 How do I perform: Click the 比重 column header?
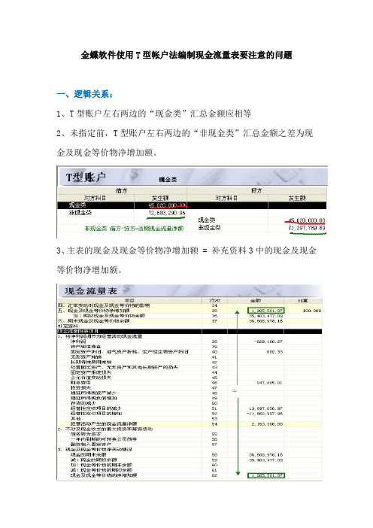coord(302,300)
